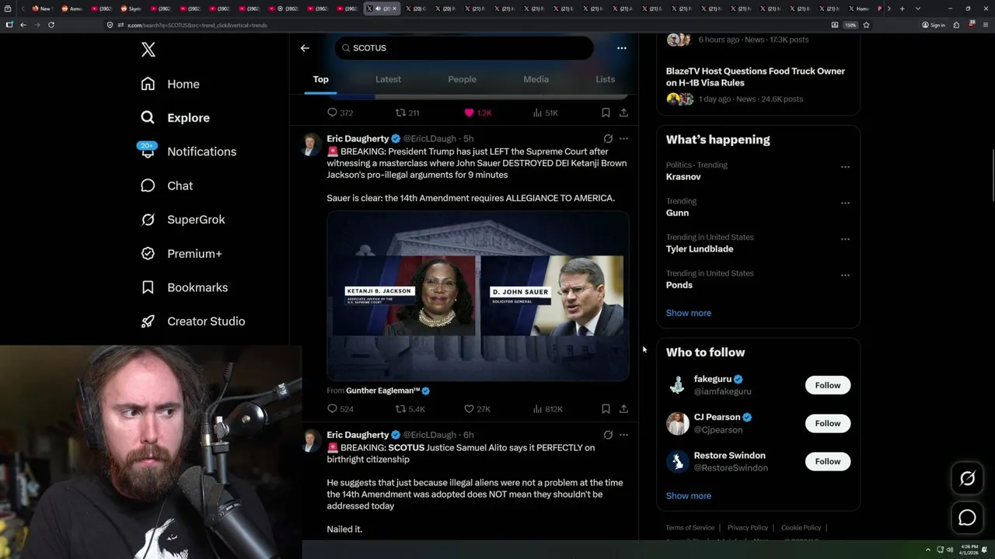Open Bookmarks in sidebar
995x559 pixels.
pos(184,287)
